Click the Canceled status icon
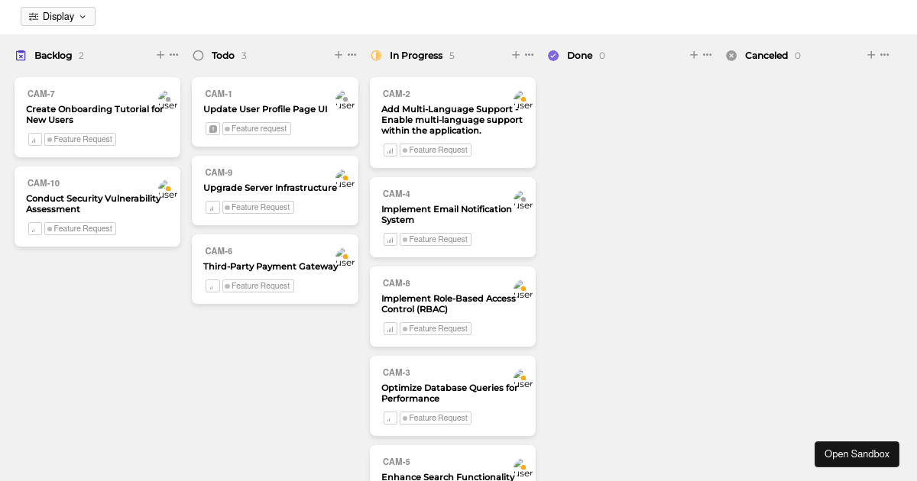This screenshot has width=917, height=481. [x=731, y=55]
